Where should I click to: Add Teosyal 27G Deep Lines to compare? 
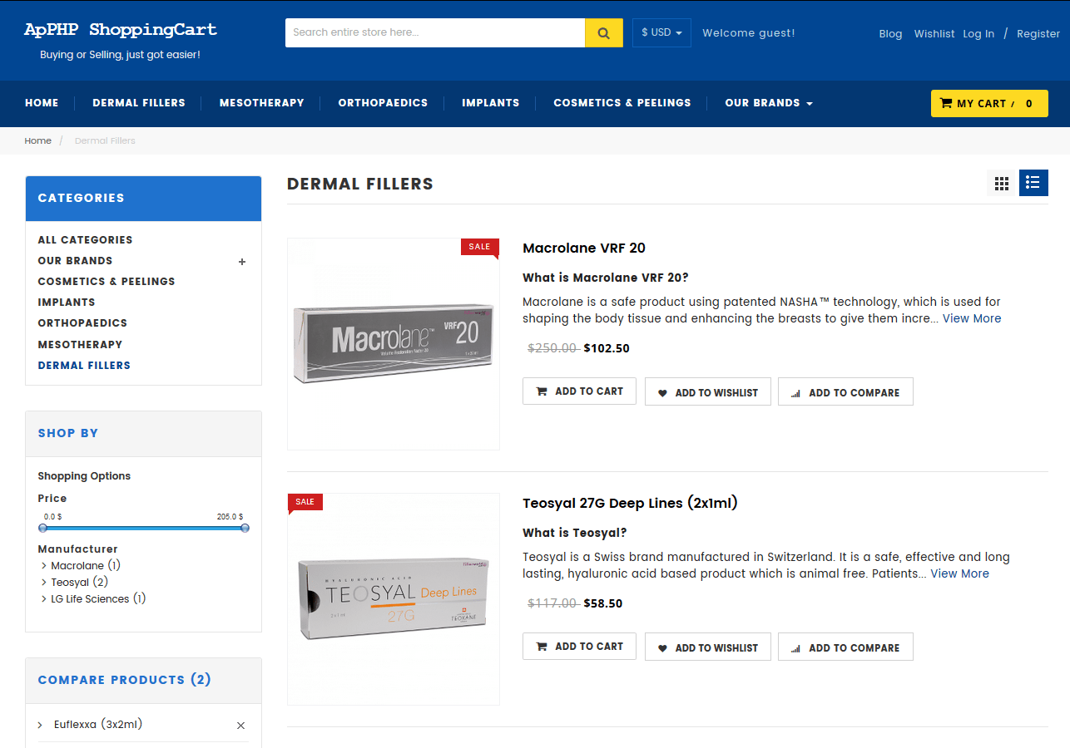coord(845,647)
